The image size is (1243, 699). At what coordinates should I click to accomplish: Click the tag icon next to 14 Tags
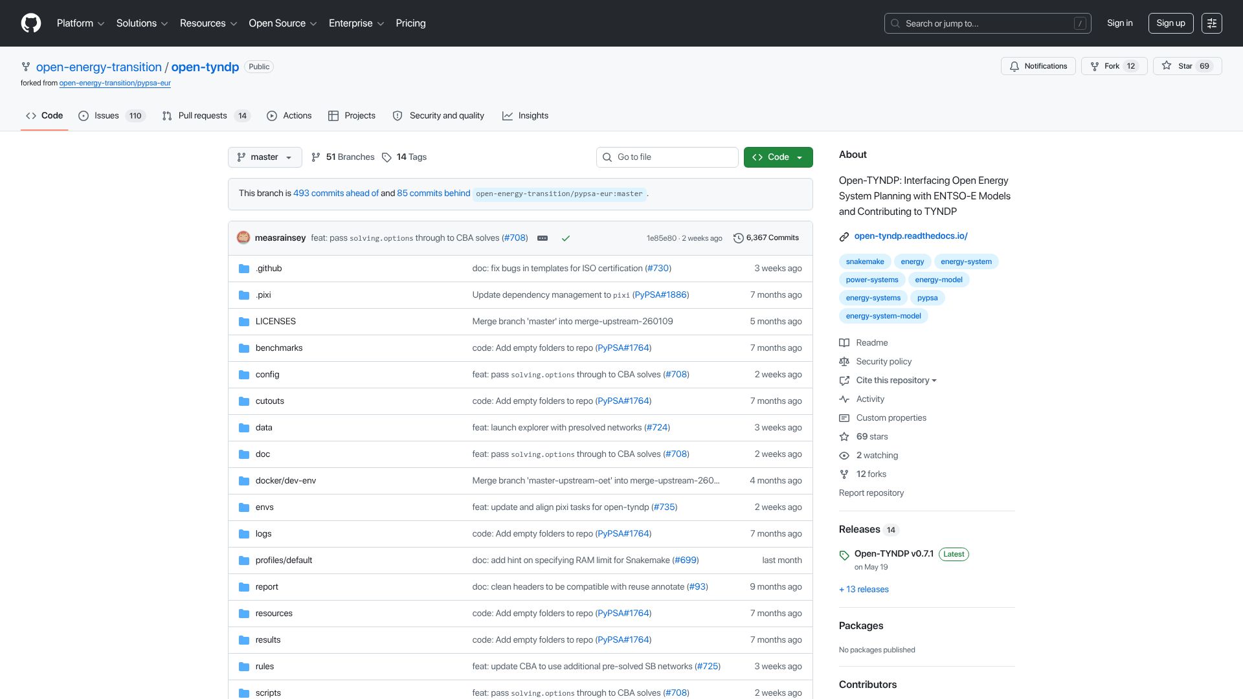(x=386, y=157)
